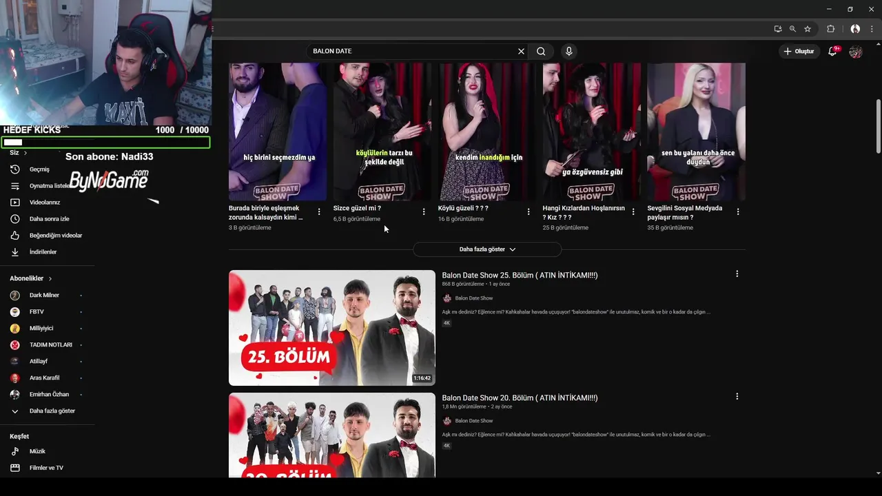This screenshot has height=496, width=882.
Task: Play the 20. Bölüm video thumbnail
Action: tap(332, 435)
